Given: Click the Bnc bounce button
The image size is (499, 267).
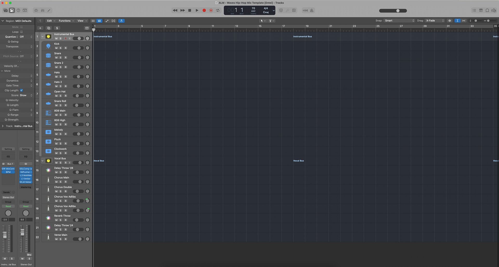Looking at the screenshot, I should point(29,255).
